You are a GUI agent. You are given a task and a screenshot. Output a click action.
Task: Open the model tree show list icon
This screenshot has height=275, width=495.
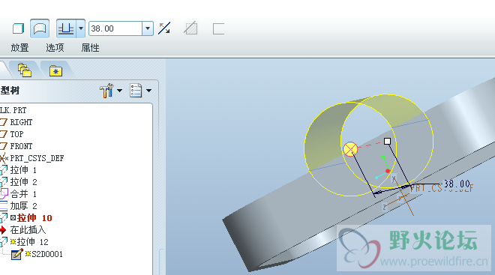(140, 91)
